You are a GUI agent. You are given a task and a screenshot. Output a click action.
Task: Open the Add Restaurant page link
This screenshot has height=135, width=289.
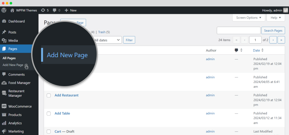point(66,95)
